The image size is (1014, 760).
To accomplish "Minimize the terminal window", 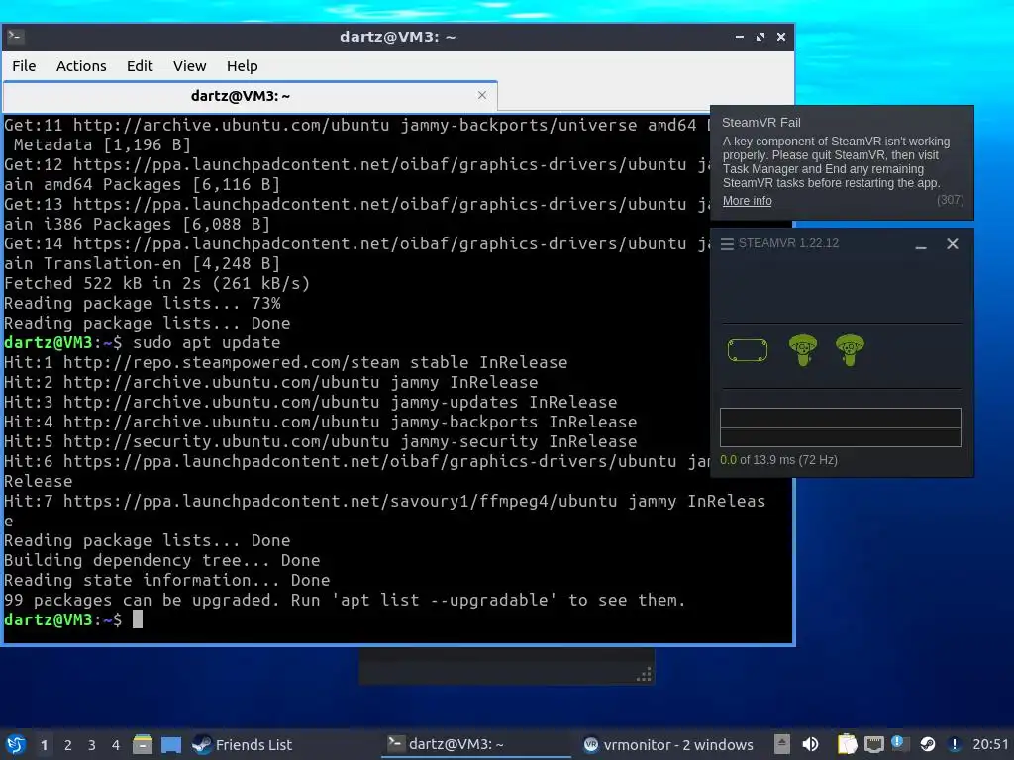I will click(739, 37).
